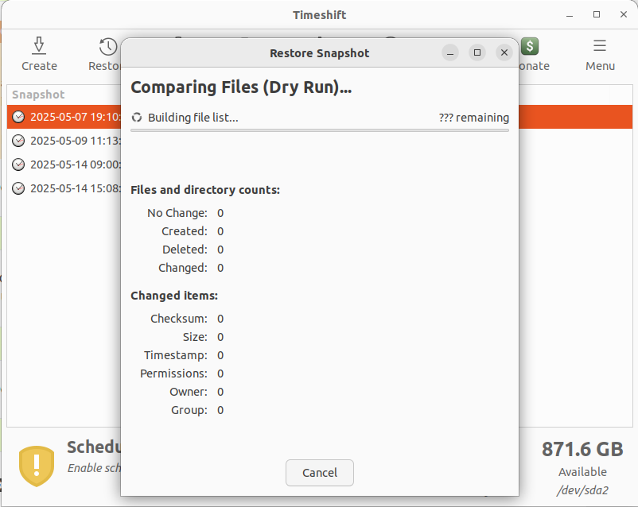Click the Building file list status text
Viewport: 638px width, 507px height.
pos(193,118)
